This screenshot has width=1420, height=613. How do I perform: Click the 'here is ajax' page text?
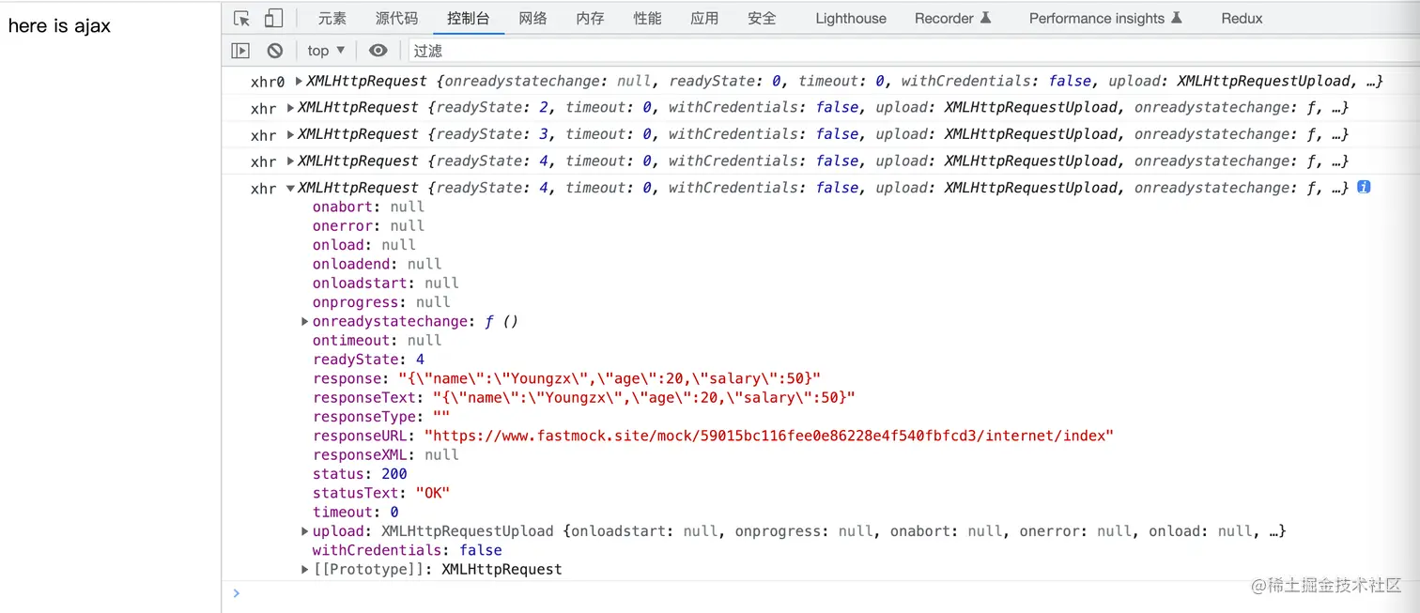(x=59, y=26)
